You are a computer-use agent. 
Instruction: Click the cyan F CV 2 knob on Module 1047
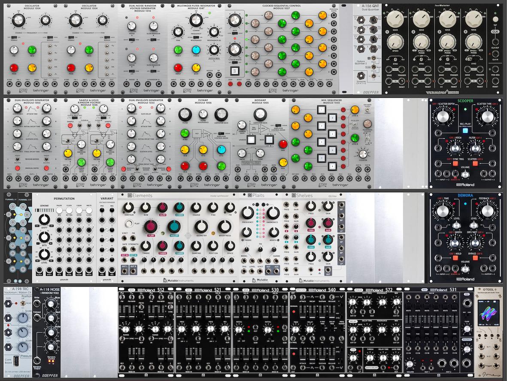pyautogui.click(x=196, y=50)
